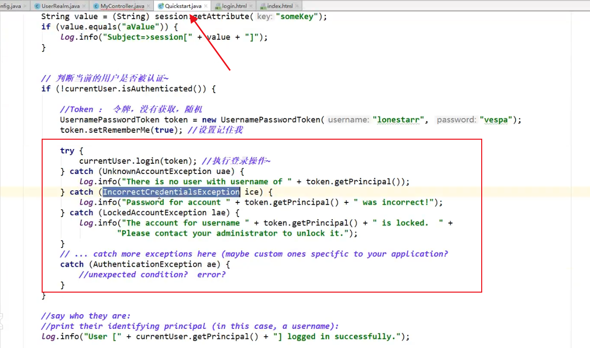Click currentUser.getPrincipal() in the last log line
Image resolution: width=590 pixels, height=348 pixels.
click(x=197, y=336)
